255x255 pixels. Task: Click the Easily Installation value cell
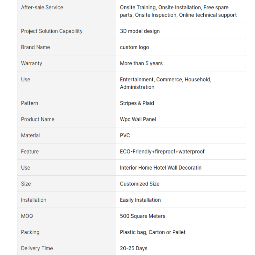click(140, 200)
